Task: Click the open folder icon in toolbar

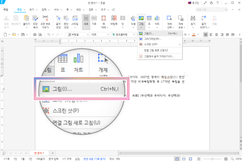Action: coord(14,34)
